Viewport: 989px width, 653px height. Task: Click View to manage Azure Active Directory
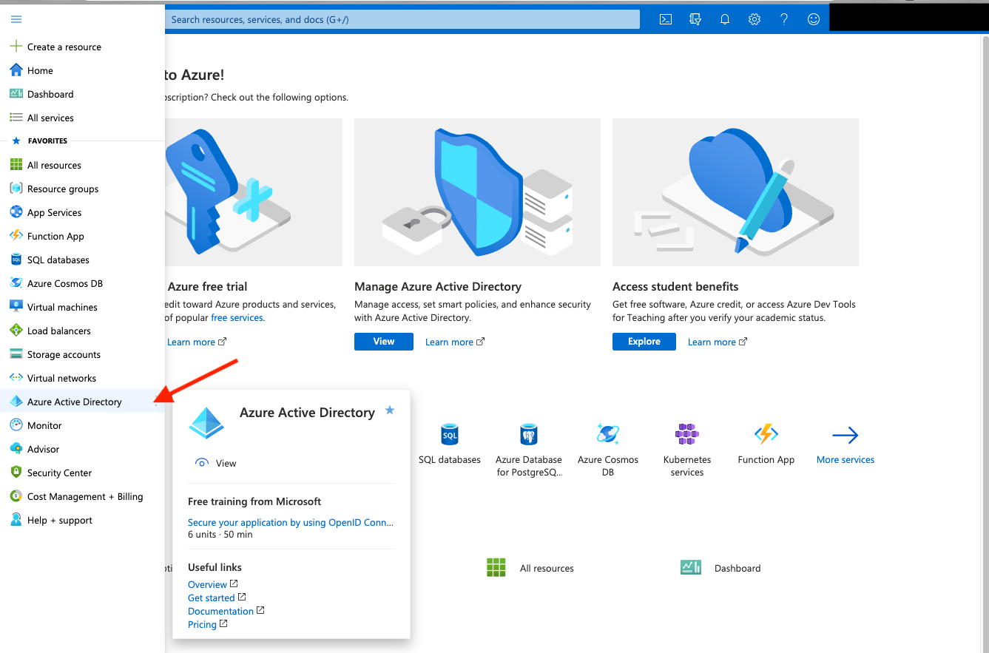pos(383,341)
